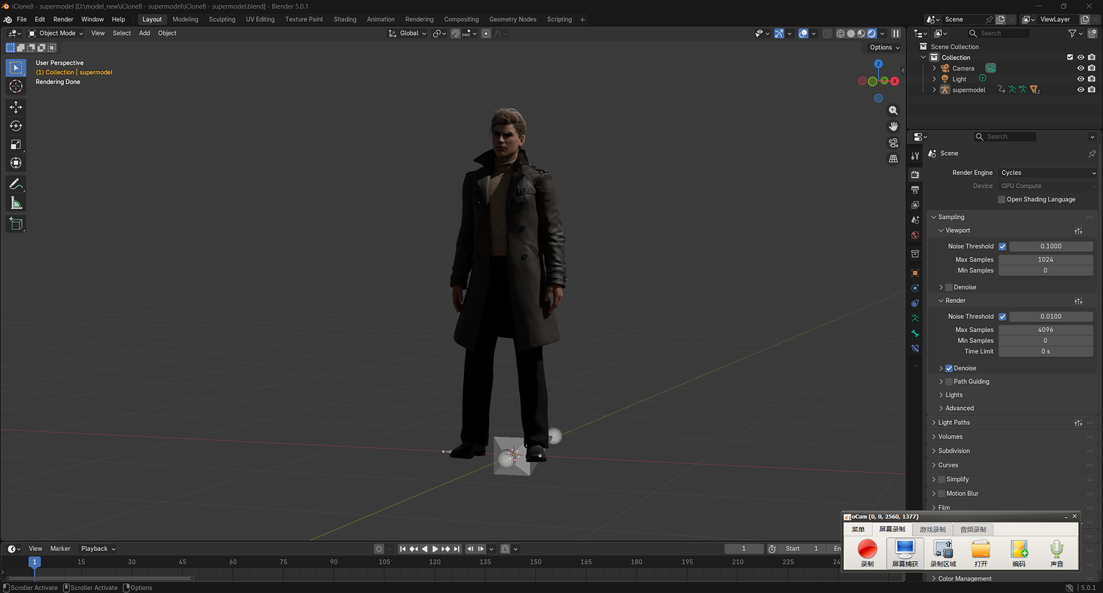
Task: Click oCam 录制区域 button
Action: (x=943, y=553)
